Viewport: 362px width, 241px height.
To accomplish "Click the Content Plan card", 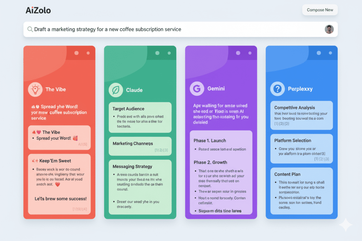I will point(302,191).
